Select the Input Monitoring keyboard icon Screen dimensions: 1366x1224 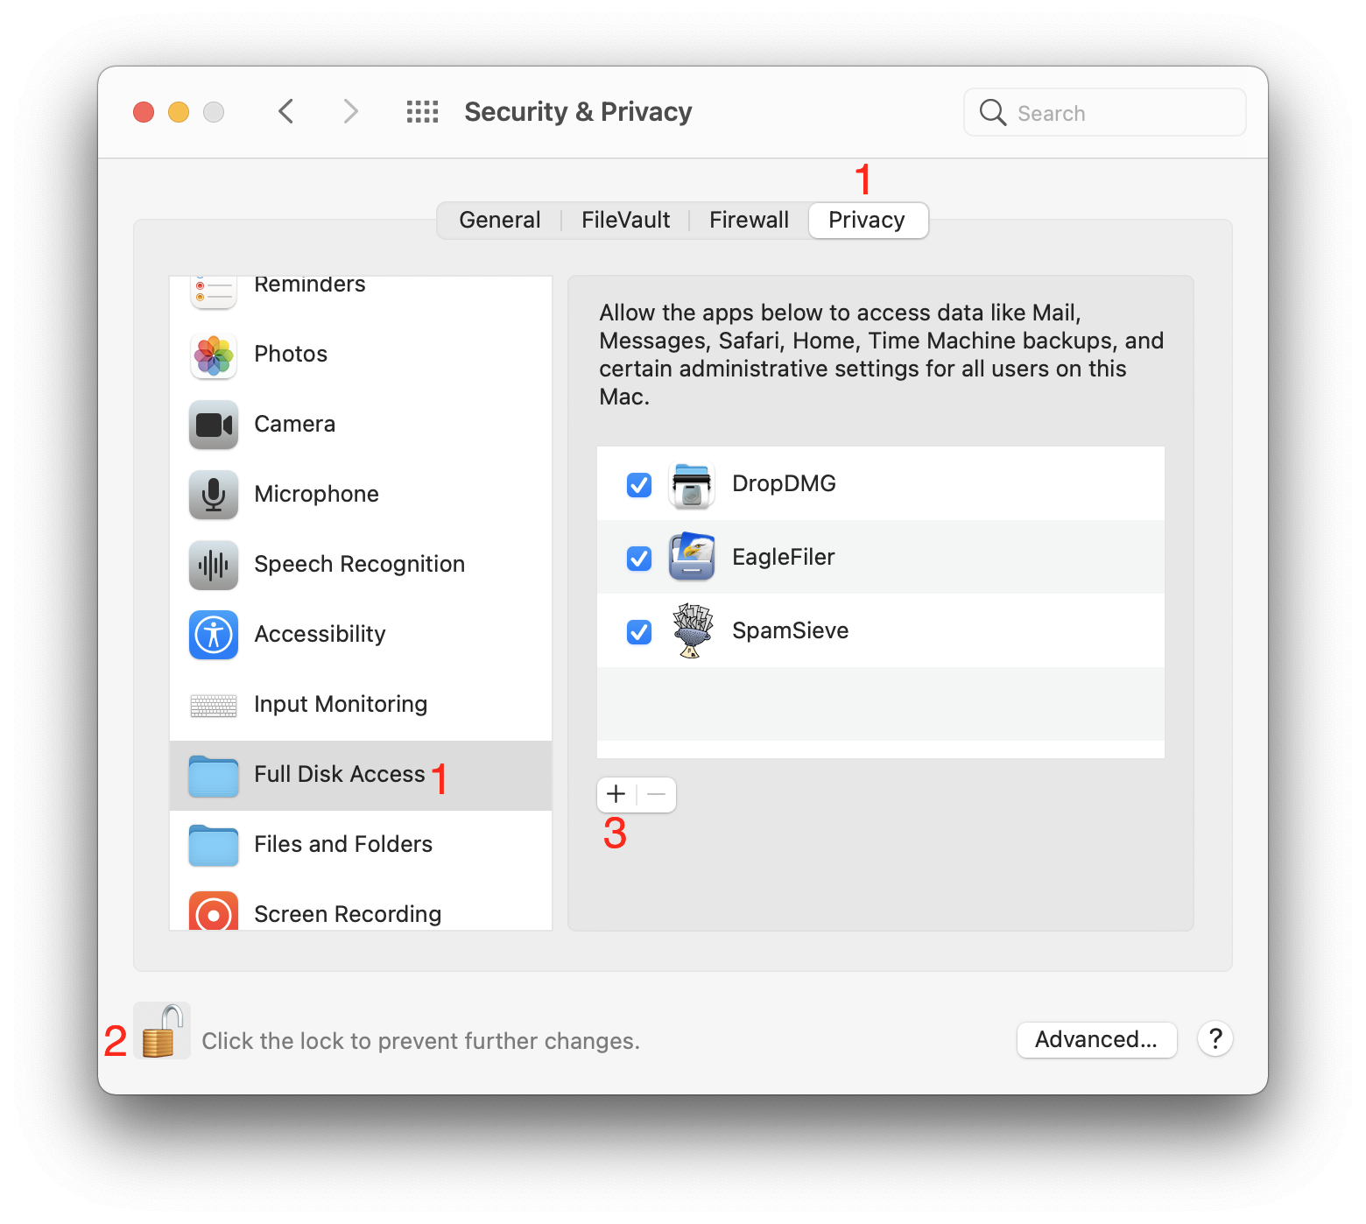tap(213, 706)
